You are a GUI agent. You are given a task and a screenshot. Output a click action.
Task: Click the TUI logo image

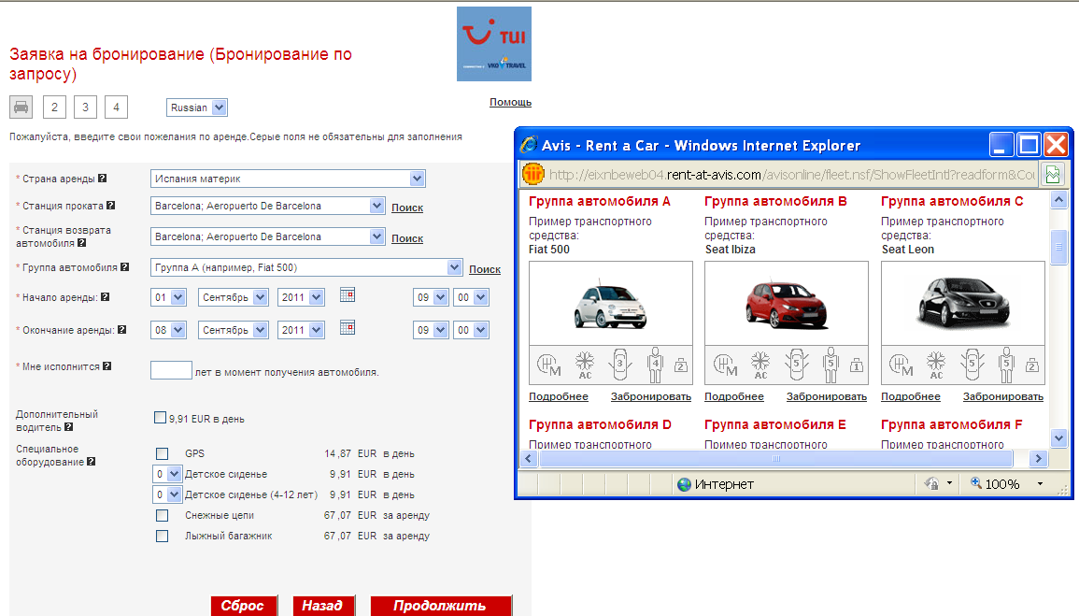coord(494,44)
